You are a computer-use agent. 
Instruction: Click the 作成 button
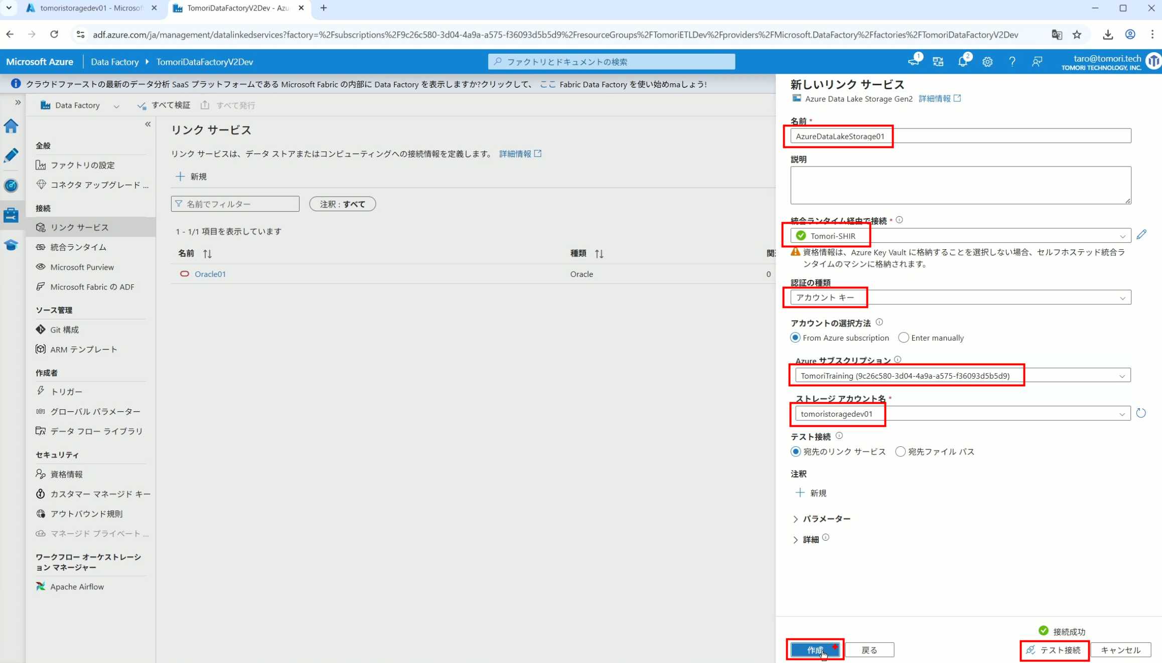click(815, 650)
